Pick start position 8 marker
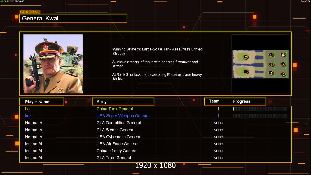Image resolution: width=311 pixels, height=175 pixels. [283, 74]
